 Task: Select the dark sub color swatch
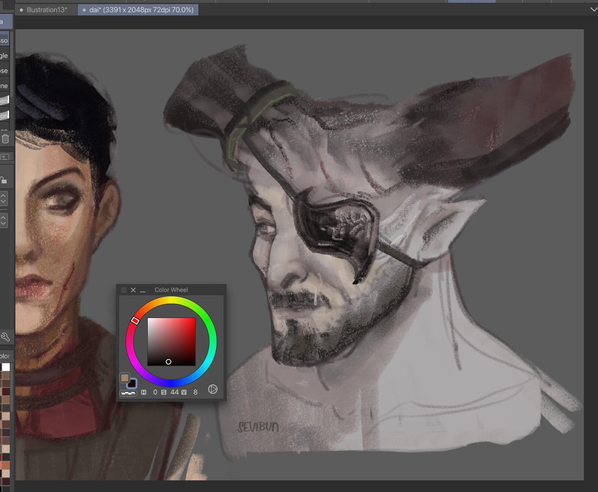[132, 383]
